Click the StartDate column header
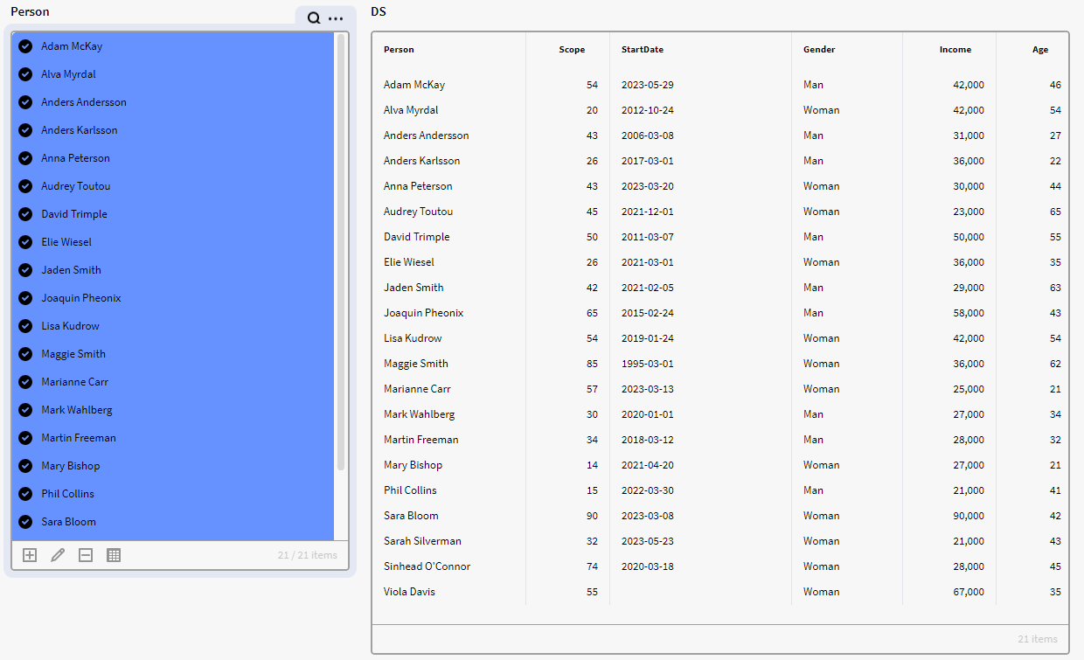 643,50
